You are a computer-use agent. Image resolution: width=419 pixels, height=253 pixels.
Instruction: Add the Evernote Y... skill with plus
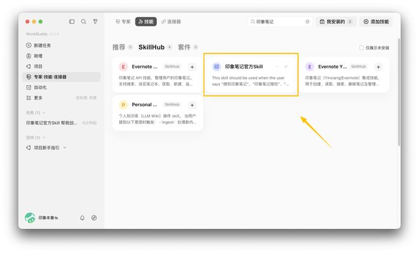[378, 67]
